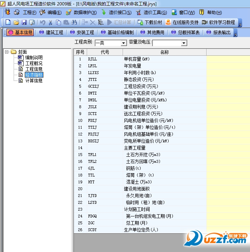The image size is (250, 252).
Task: Click the 名称 column header
Action: 165,52
